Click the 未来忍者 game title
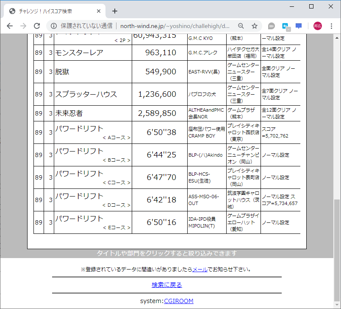 click(x=69, y=113)
